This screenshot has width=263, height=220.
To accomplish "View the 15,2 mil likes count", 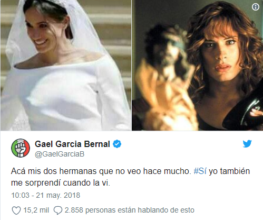I will 36,210.
